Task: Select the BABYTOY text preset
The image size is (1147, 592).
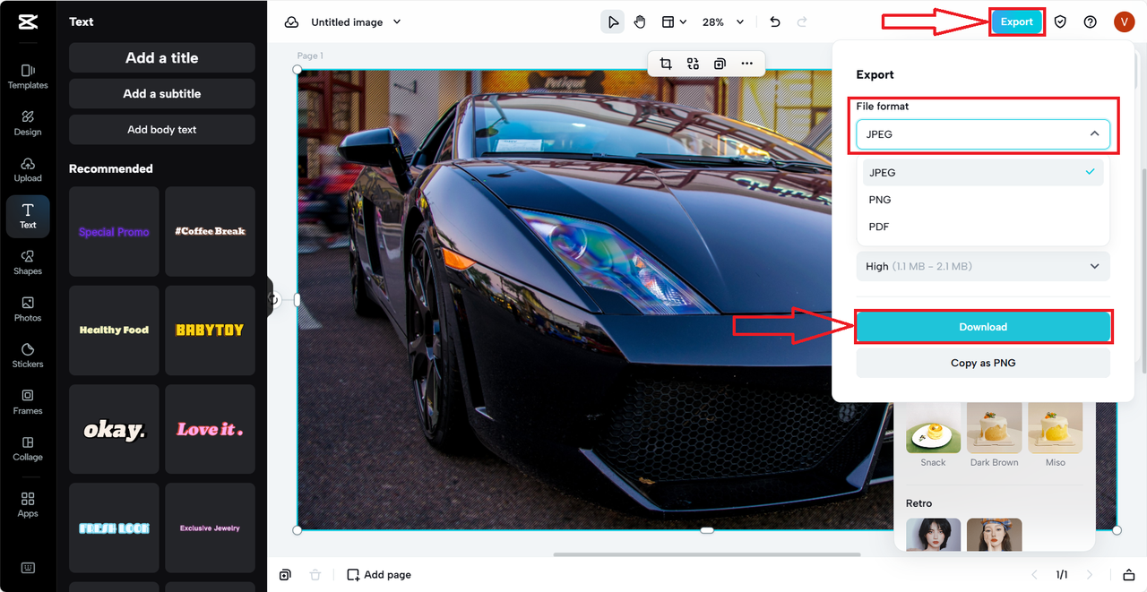Action: pos(210,330)
